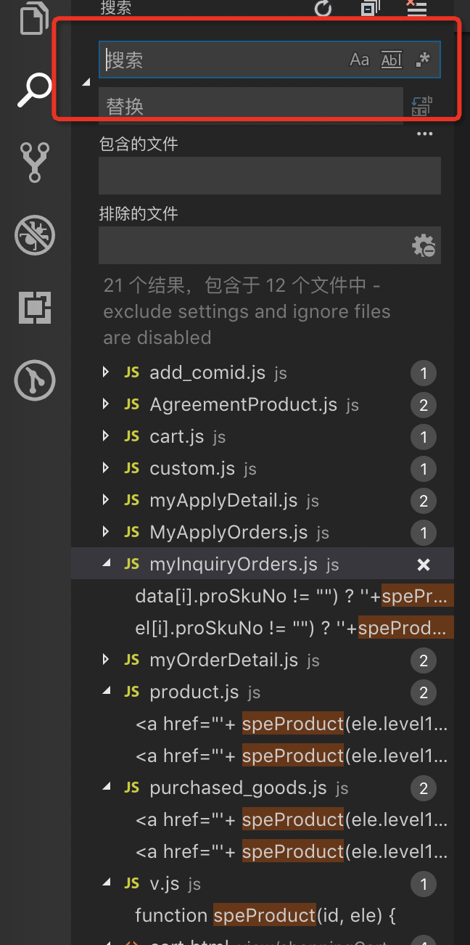Open the Run and Debug view
This screenshot has width=470, height=945.
coord(34,234)
